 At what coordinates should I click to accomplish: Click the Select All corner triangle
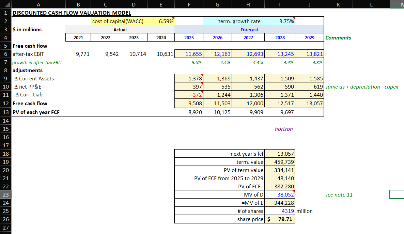click(x=6, y=4)
